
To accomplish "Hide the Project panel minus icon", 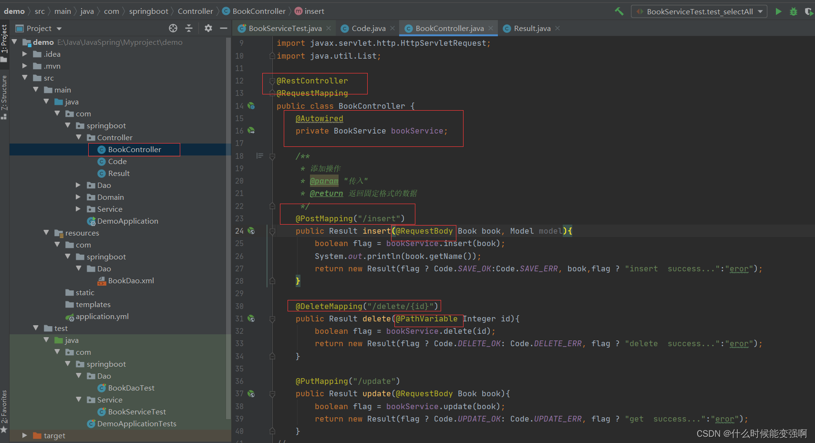I will [223, 28].
